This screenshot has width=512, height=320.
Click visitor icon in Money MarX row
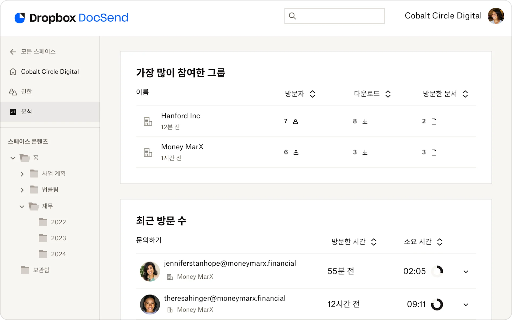296,153
